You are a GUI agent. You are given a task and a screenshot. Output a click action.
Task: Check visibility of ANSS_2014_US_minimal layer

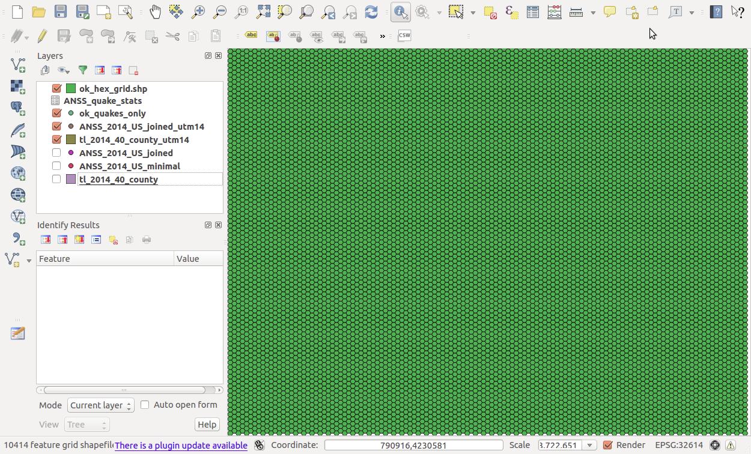[56, 166]
